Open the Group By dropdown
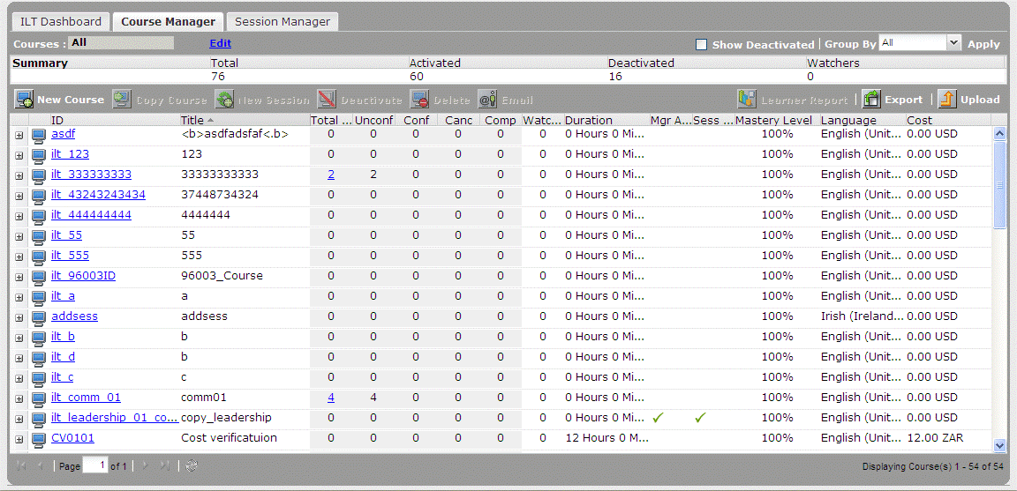Screen dimensions: 1017x491 point(953,43)
